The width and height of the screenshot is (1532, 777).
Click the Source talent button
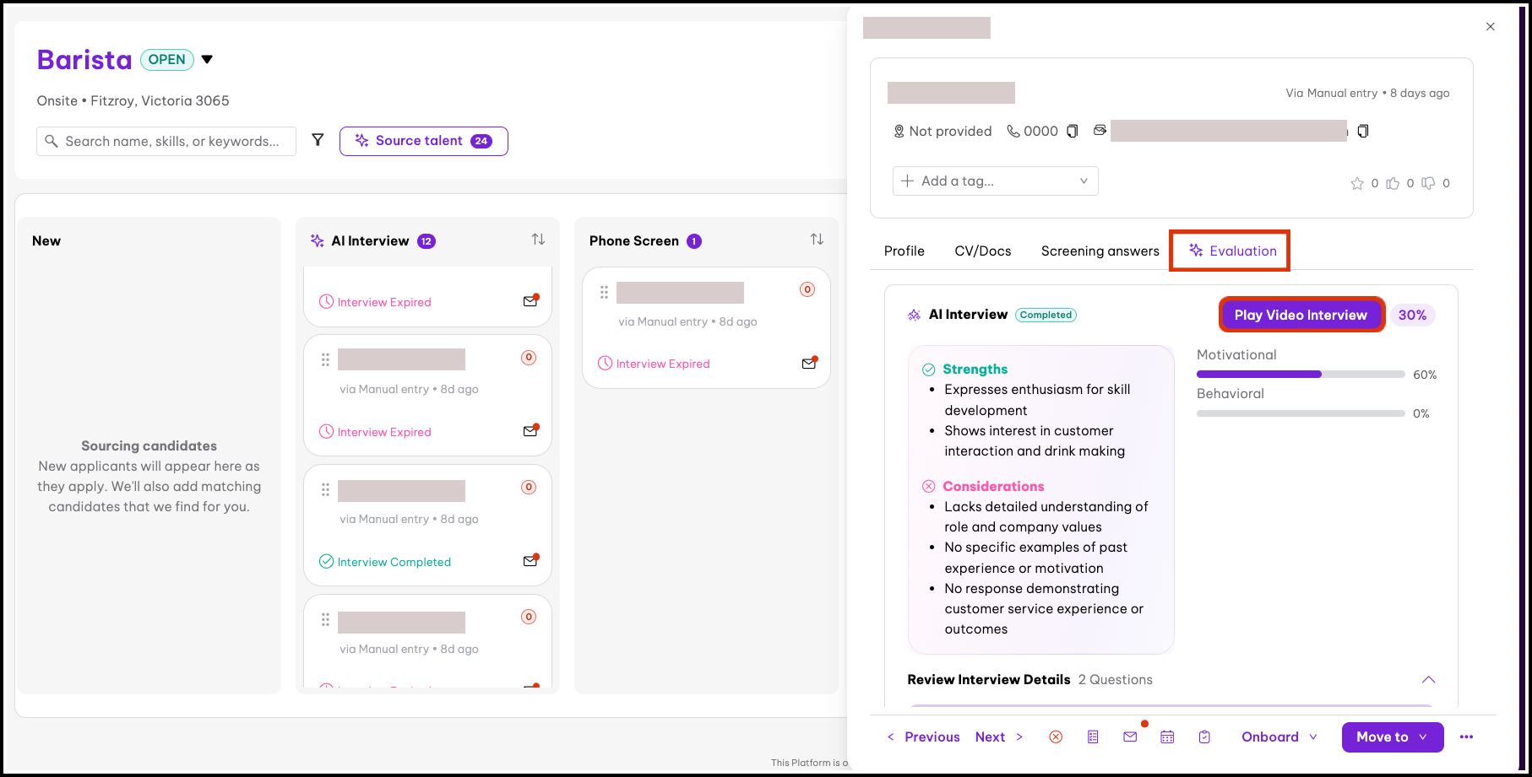(423, 141)
